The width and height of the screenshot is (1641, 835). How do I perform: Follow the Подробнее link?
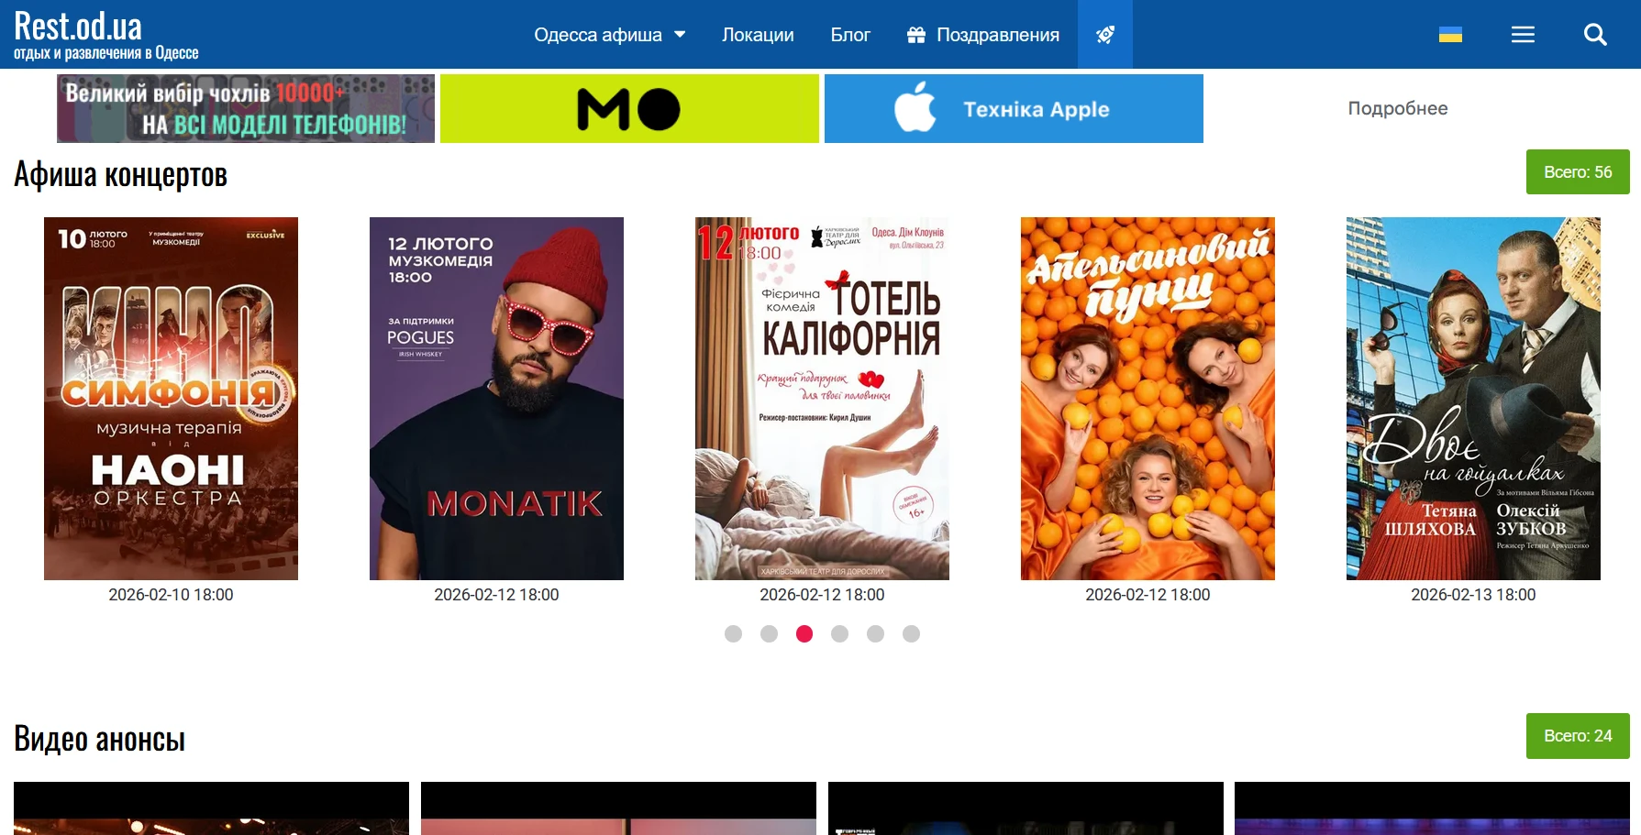(x=1397, y=108)
